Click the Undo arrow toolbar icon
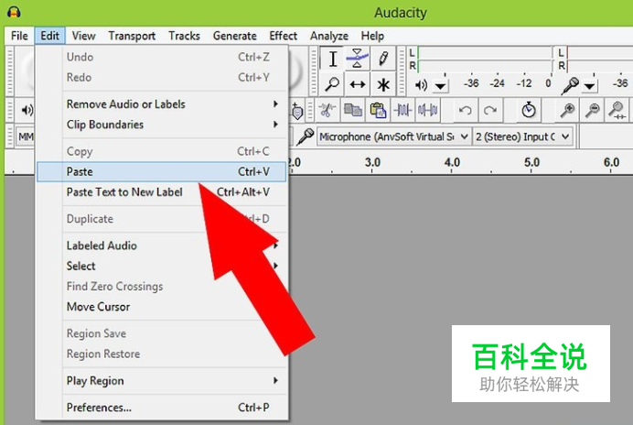 pos(465,110)
